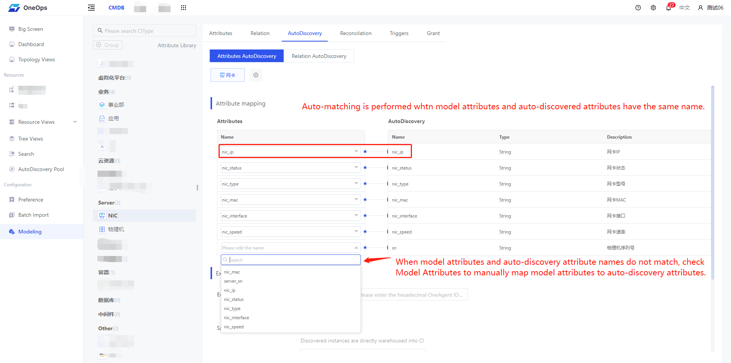Collapse the 'Please edit the name' dropdown
The width and height of the screenshot is (731, 363).
tap(290, 248)
